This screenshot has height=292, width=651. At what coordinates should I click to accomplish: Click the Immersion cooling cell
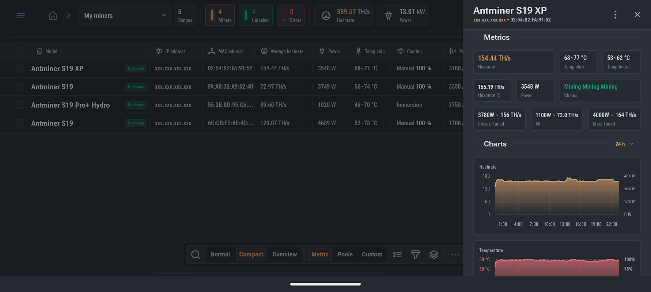(x=409, y=105)
